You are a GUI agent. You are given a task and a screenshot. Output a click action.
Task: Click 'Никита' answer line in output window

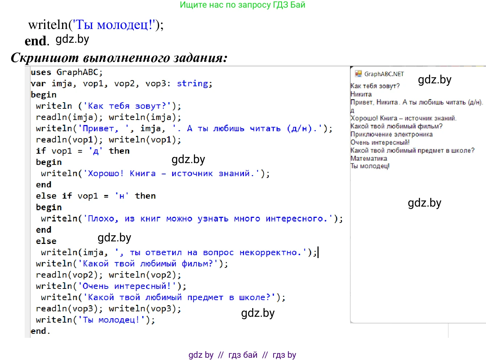(361, 94)
